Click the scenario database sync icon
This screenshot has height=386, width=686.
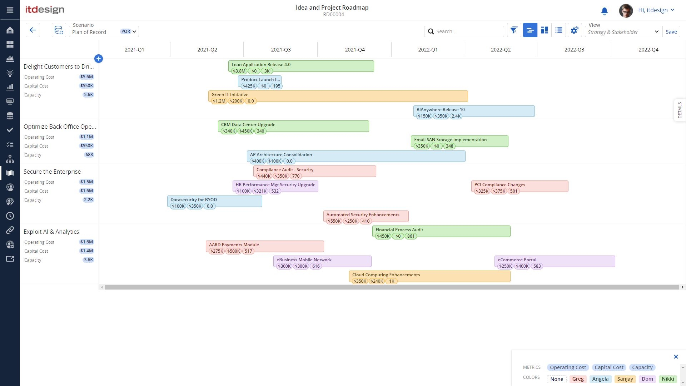tap(59, 30)
